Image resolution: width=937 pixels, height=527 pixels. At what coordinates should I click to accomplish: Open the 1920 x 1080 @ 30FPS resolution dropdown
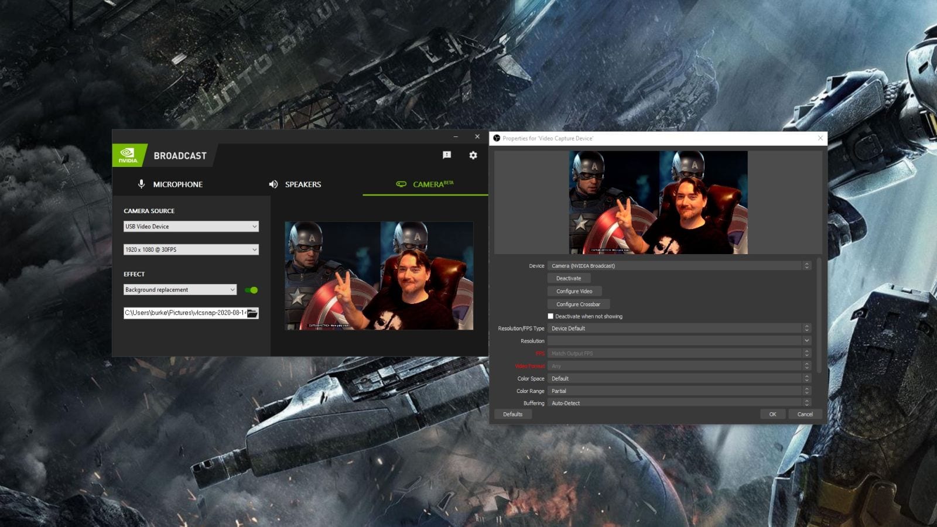pos(191,249)
